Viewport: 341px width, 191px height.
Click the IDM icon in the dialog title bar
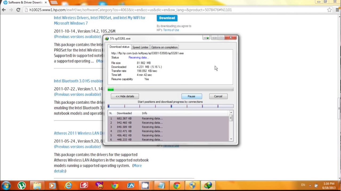[107, 38]
